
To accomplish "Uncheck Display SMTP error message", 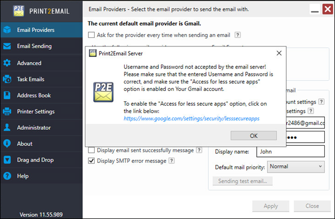I will coord(92,161).
